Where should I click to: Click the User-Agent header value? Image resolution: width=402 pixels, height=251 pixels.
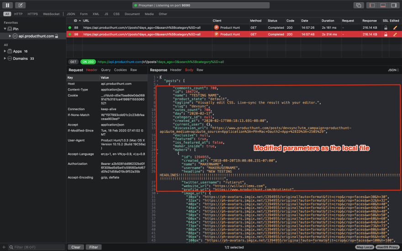click(x=123, y=144)
